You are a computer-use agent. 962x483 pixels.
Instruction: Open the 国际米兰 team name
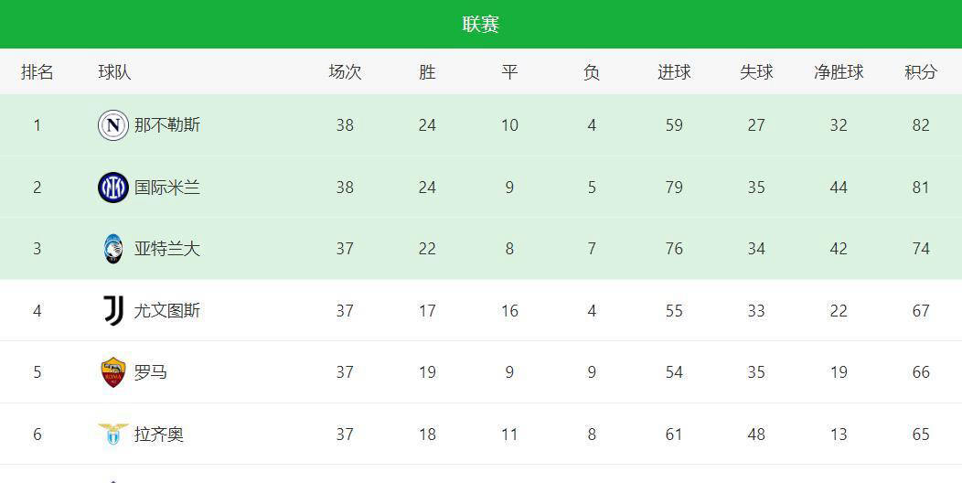[x=166, y=188]
